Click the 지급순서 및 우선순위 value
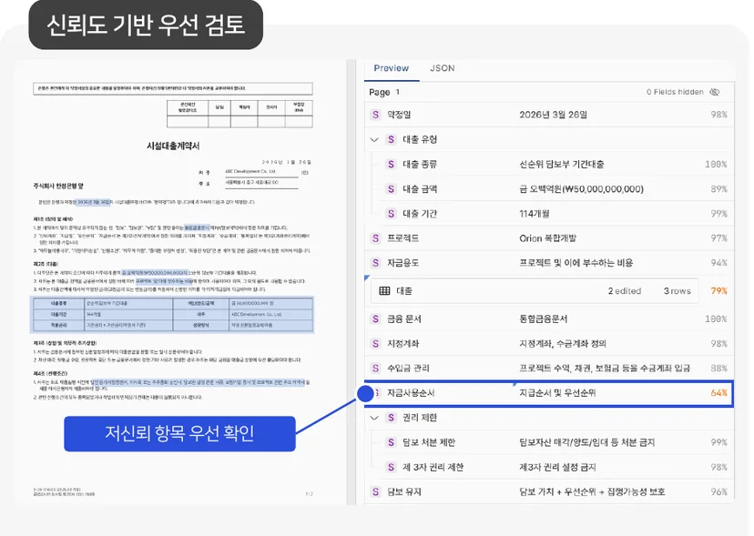This screenshot has width=754, height=536. [557, 393]
